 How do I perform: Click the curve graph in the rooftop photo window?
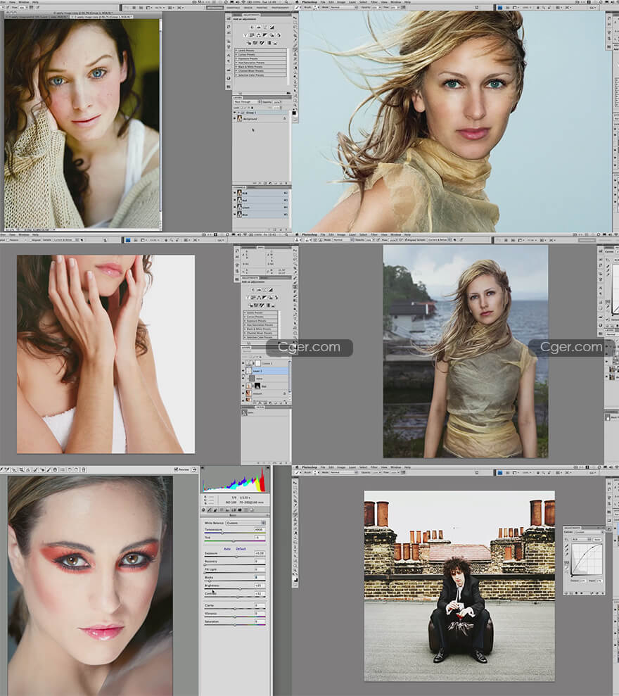587,559
